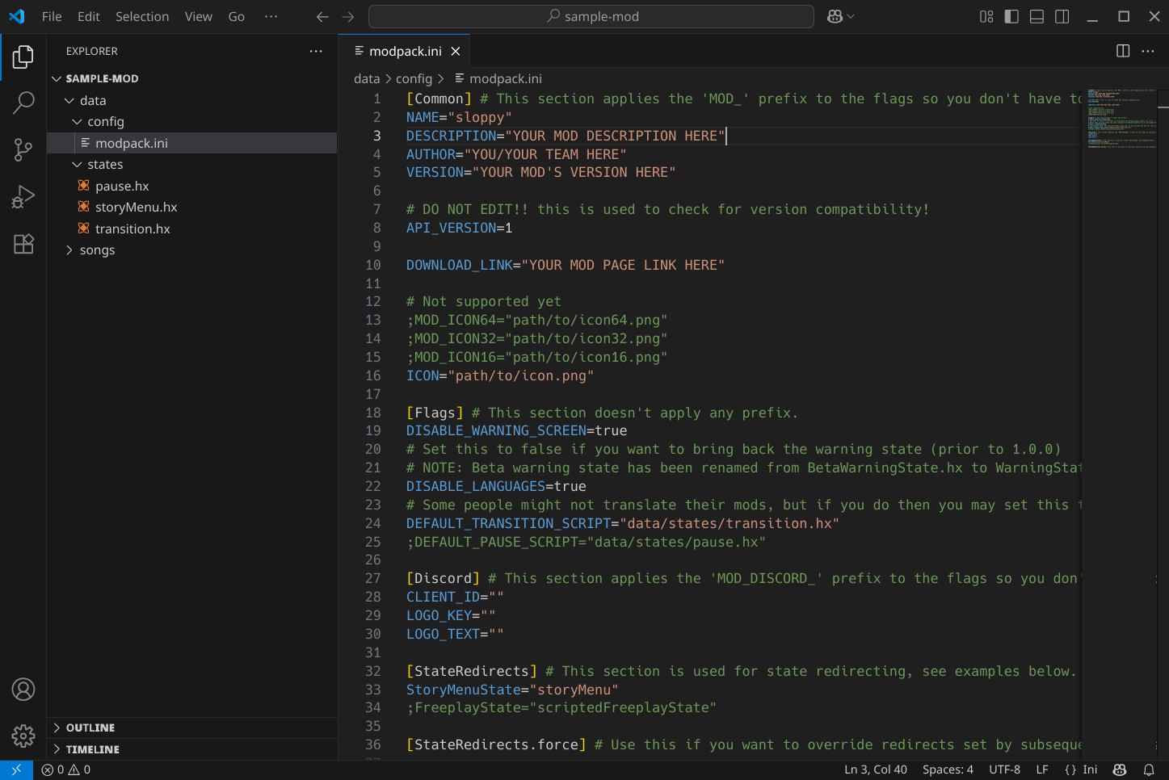Click the [StateRedirects] section header
Viewport: 1169px width, 780px height.
click(472, 672)
